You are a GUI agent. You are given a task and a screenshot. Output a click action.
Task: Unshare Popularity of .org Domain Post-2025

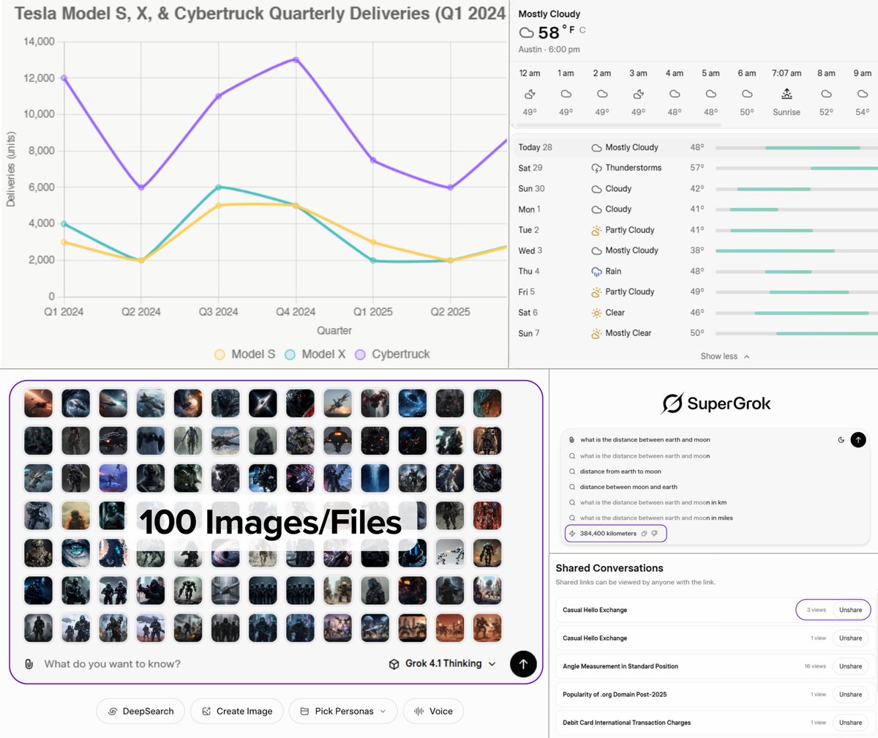pos(850,694)
